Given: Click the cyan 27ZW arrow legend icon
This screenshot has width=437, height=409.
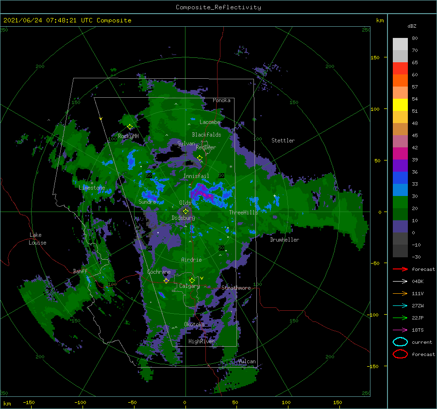Looking at the screenshot, I should coord(400,306).
